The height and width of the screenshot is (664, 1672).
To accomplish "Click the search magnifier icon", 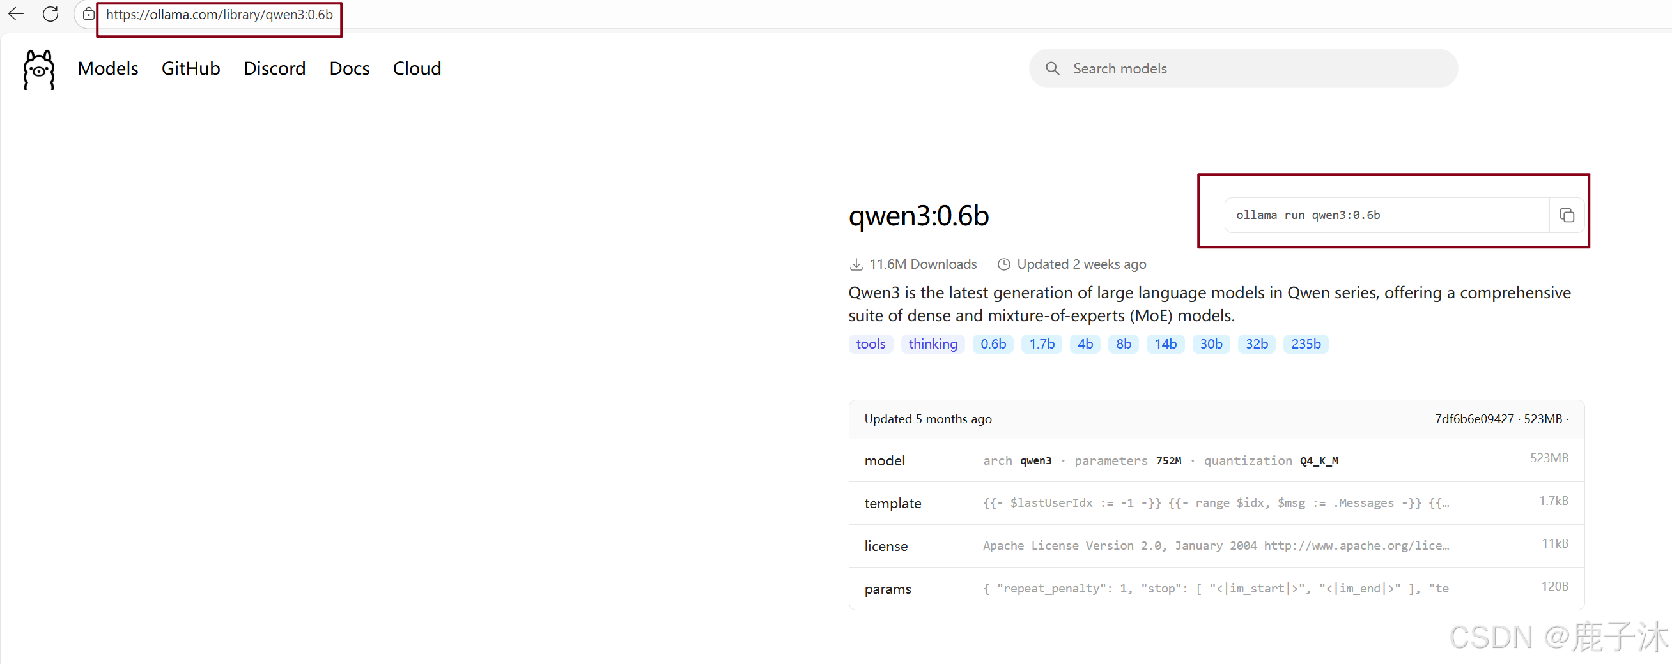I will (x=1052, y=68).
